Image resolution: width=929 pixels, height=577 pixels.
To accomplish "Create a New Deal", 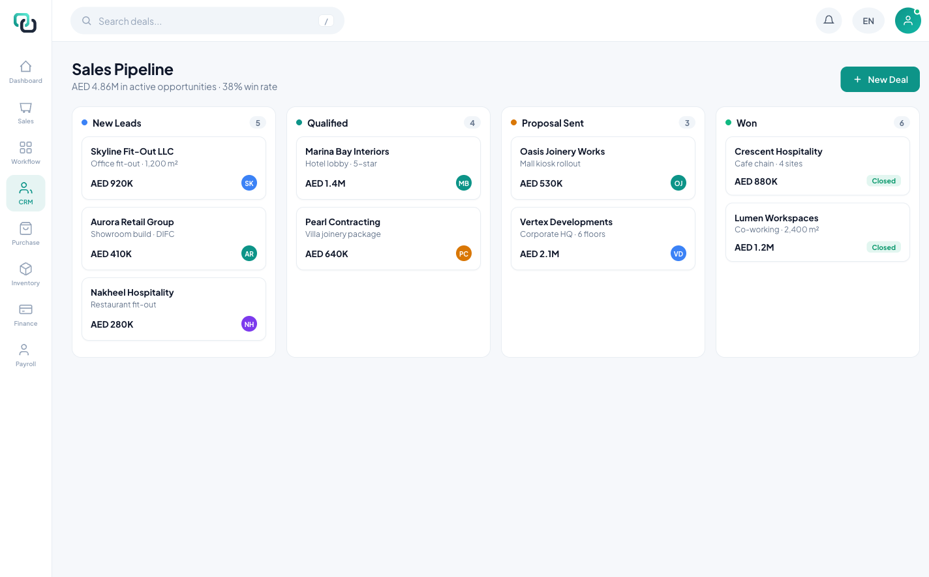I will [880, 80].
